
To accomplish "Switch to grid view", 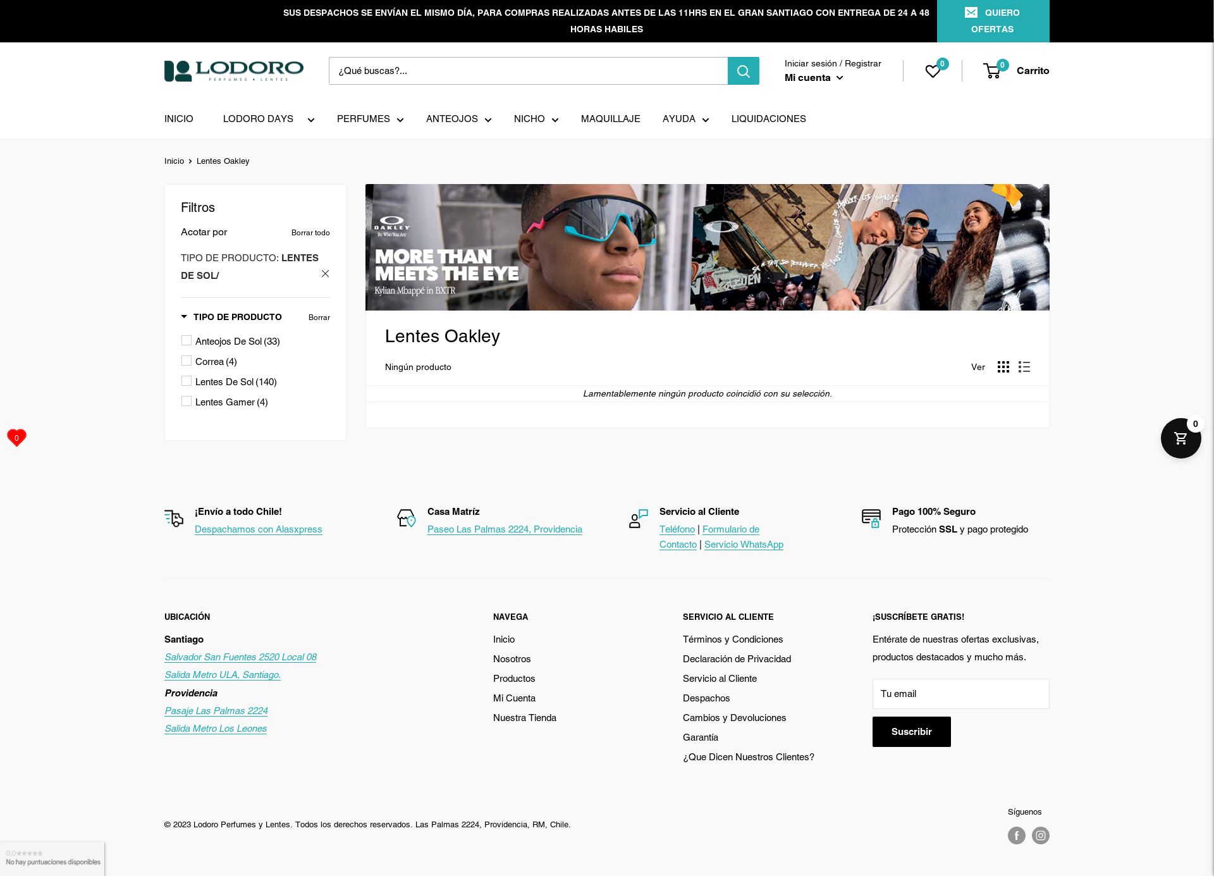I will [1003, 367].
